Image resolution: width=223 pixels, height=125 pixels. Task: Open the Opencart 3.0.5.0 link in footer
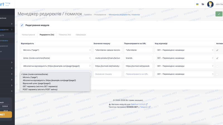139,104
